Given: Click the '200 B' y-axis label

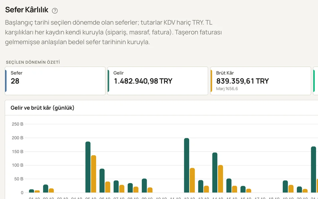Looking at the screenshot, I should point(18,138).
